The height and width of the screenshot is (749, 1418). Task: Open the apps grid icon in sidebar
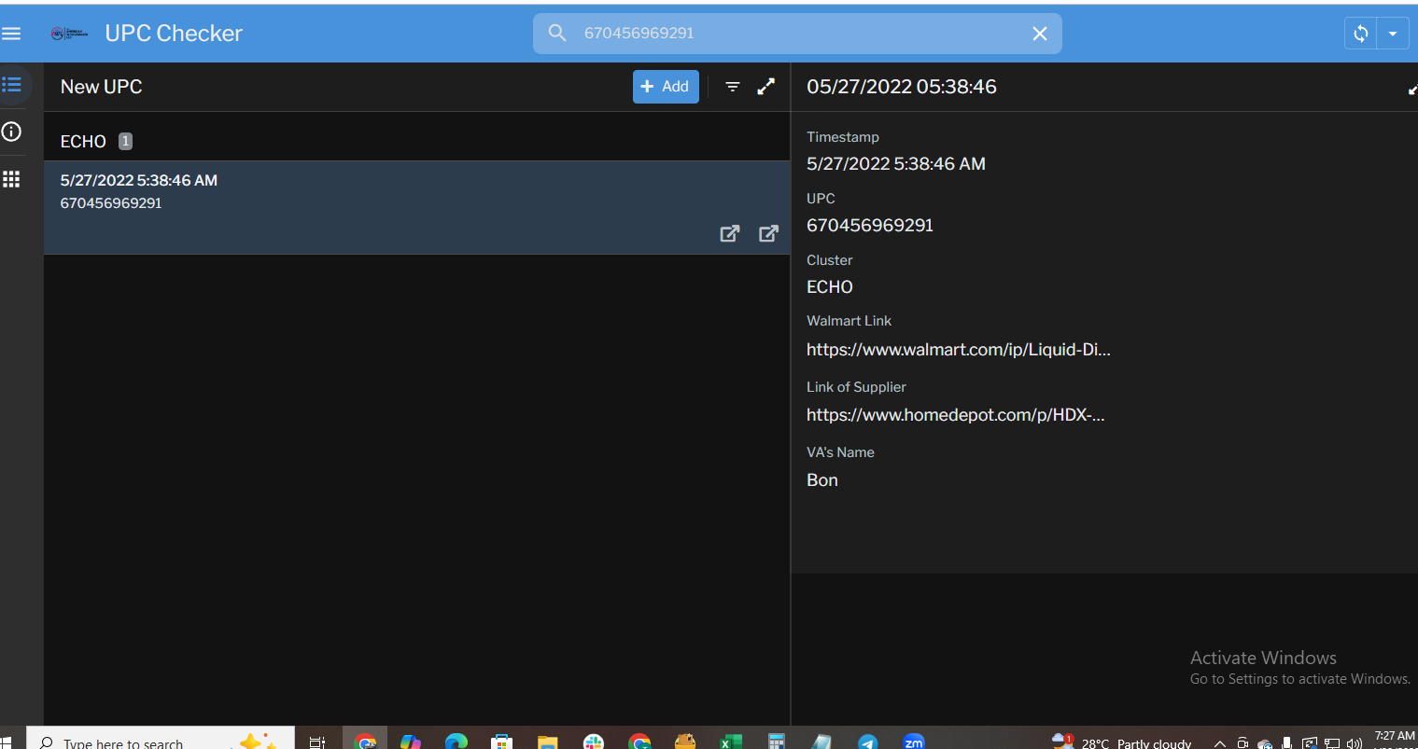11,179
